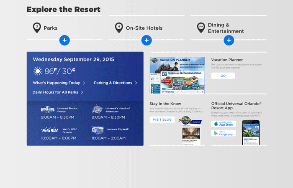Click the resort app phone image
Viewport: 293px width, 188px height.
coord(252,128)
